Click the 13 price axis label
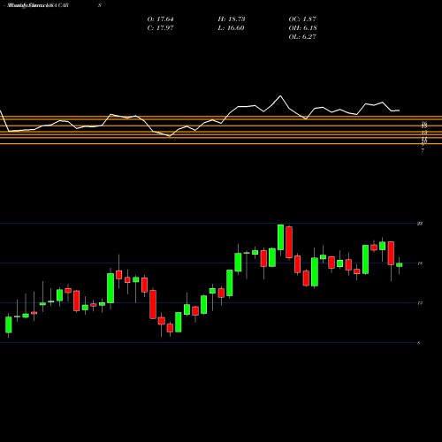The image size is (442, 442). 420,303
